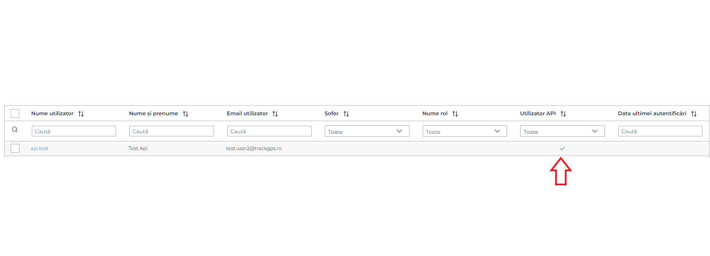The width and height of the screenshot is (710, 256).
Task: Toggle the select-all checkbox in header
Action: [15, 113]
